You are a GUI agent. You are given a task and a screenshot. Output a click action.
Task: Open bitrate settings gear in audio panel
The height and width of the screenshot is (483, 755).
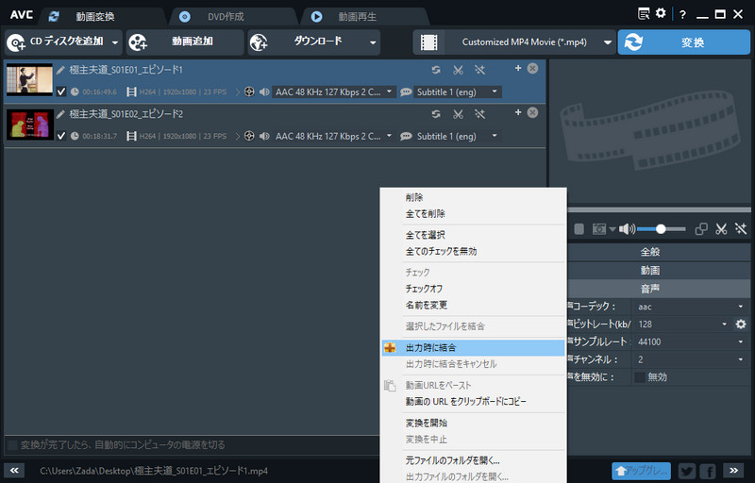tap(741, 325)
